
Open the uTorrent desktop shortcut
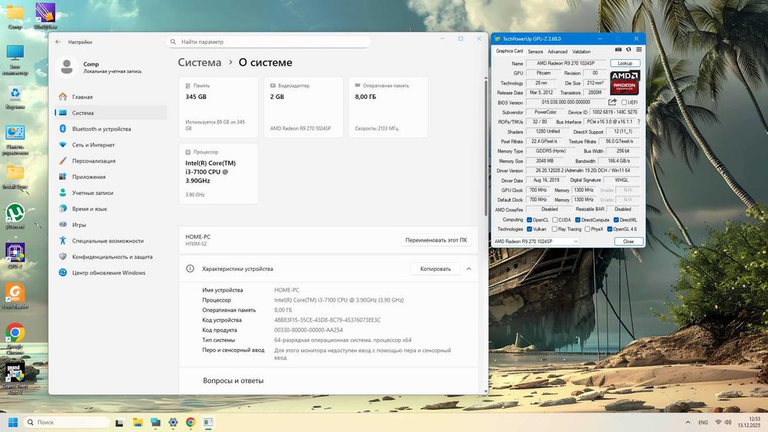tap(15, 213)
